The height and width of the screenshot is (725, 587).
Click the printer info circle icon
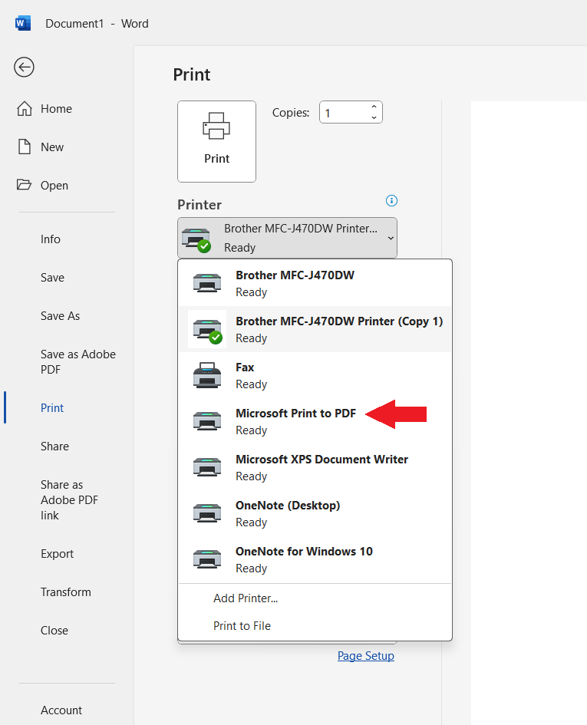[391, 201]
